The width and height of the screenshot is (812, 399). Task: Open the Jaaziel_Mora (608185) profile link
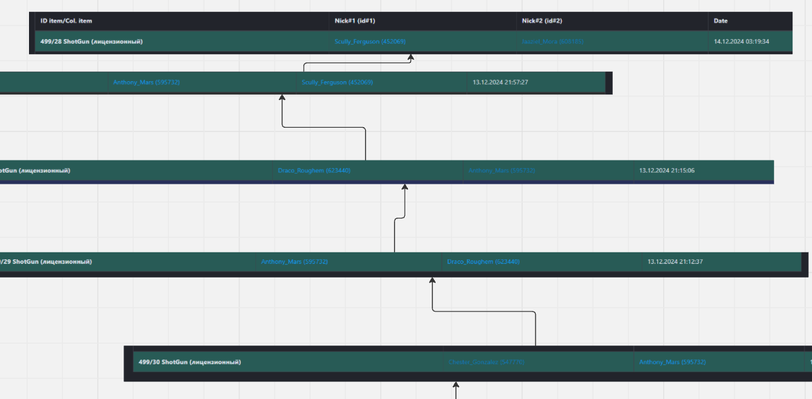click(x=552, y=42)
